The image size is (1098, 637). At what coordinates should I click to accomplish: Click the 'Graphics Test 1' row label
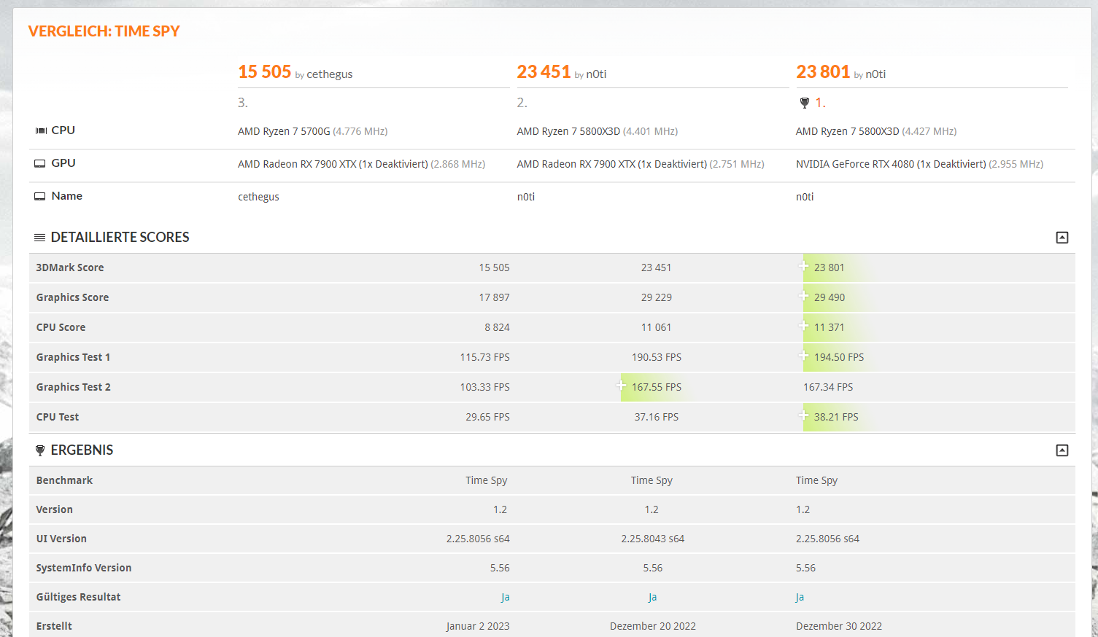73,357
